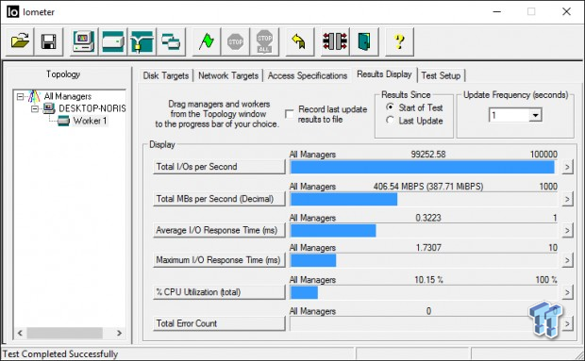Select the Results Display tab
The image size is (585, 361).
[384, 74]
